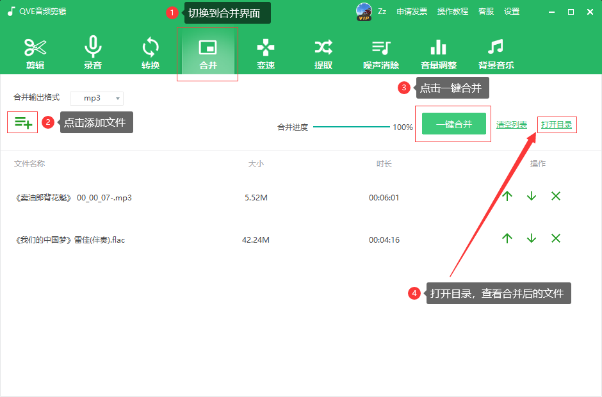The width and height of the screenshot is (602, 397).
Task: Select the 提取 extraction tool
Action: pos(323,53)
